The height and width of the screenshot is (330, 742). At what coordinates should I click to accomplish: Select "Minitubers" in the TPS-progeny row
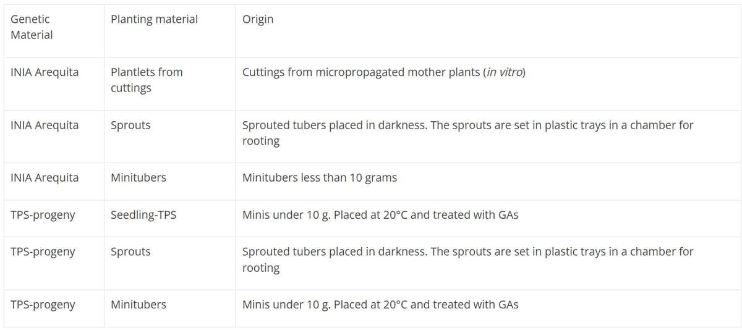click(x=139, y=305)
